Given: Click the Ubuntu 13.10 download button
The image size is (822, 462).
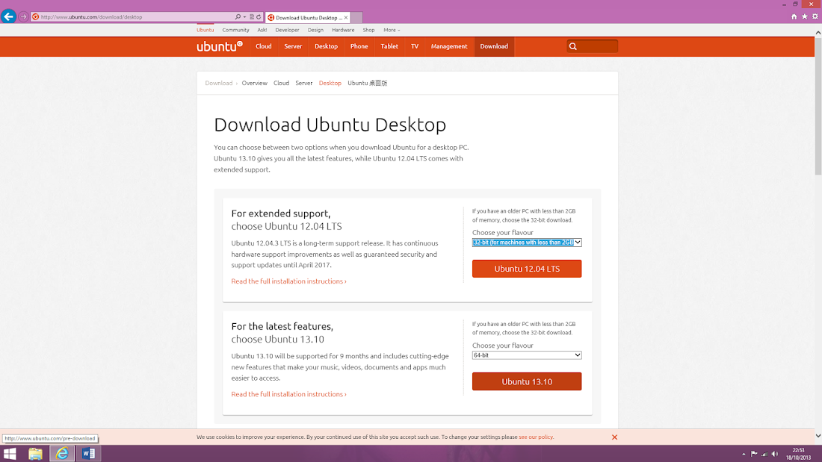Looking at the screenshot, I should pos(527,381).
